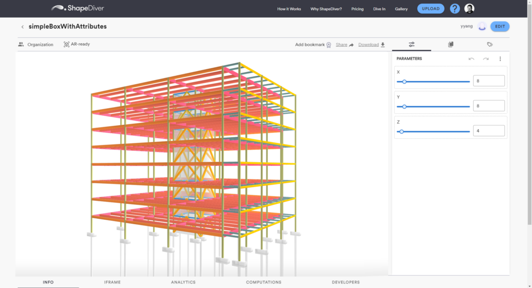Click the UPLOAD button
This screenshot has height=288, width=532.
(x=431, y=8)
